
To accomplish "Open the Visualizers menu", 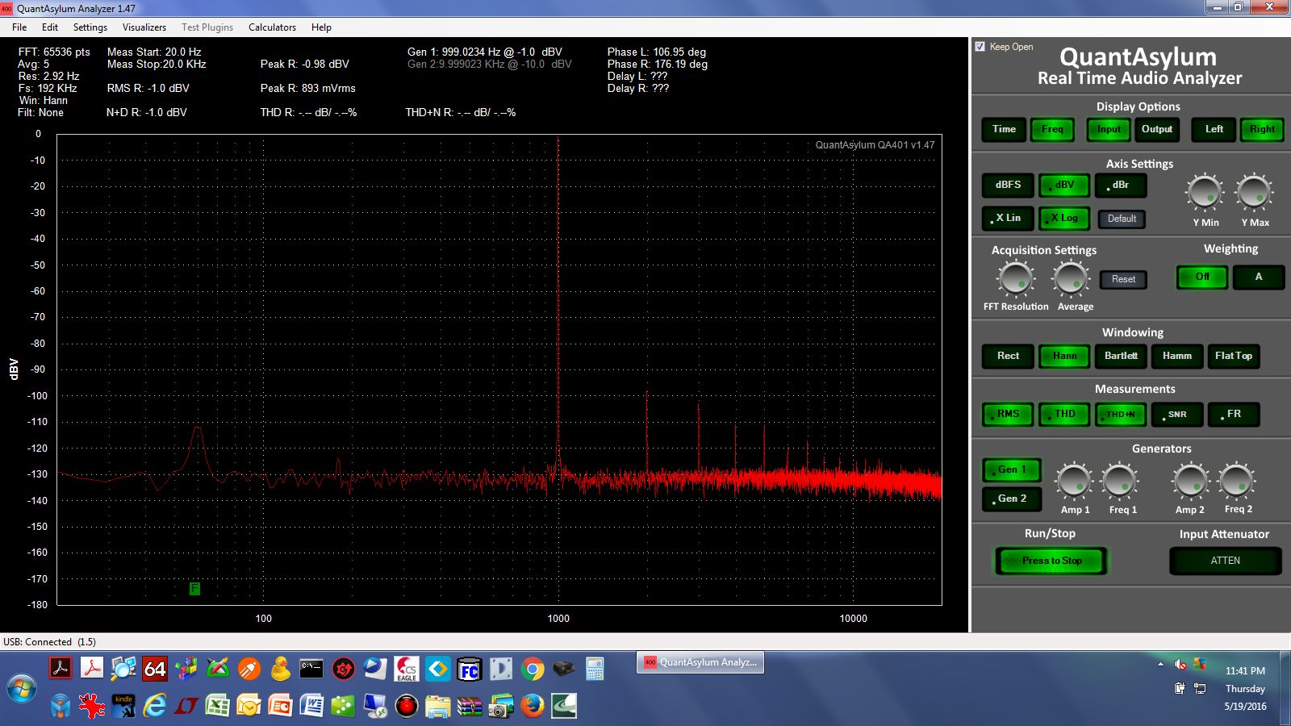I will 144,27.
